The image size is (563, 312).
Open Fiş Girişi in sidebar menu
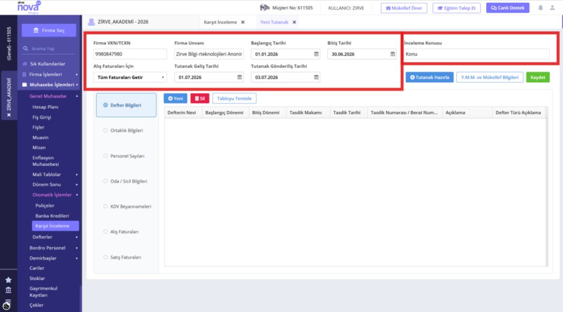point(42,117)
